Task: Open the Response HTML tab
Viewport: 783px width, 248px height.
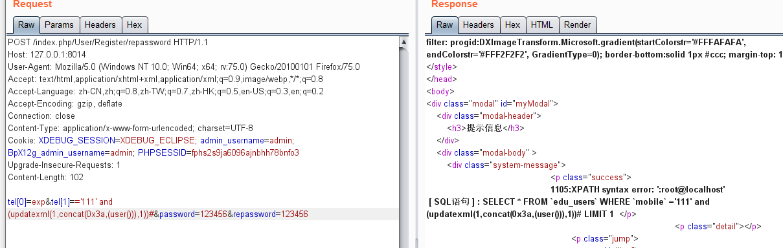Action: coord(542,25)
